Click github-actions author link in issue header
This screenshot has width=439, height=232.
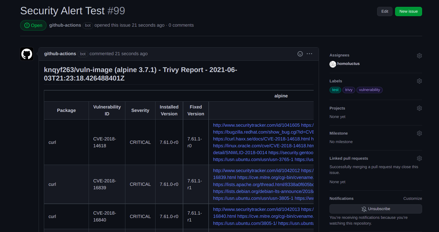pyautogui.click(x=65, y=25)
